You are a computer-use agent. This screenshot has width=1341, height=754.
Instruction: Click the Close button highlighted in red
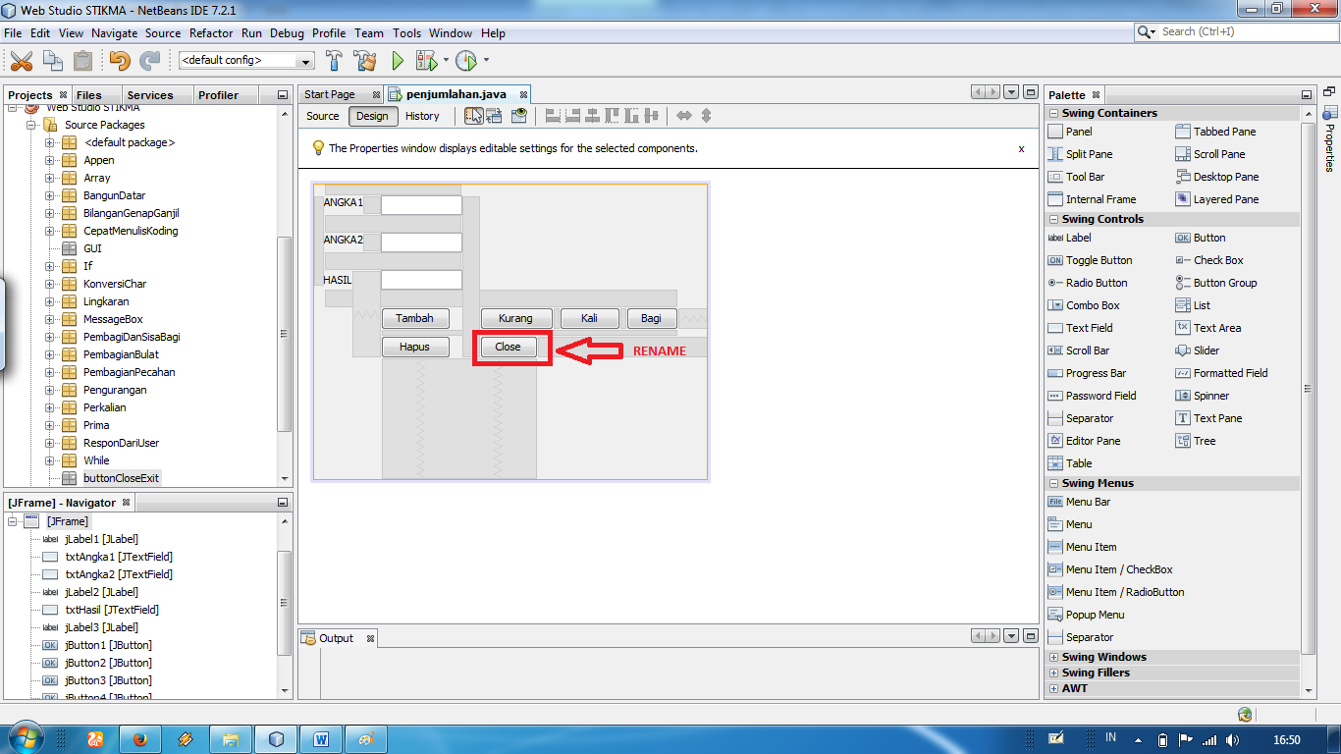(x=510, y=347)
